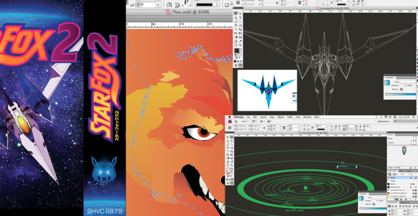Open Spotlight search in the macOS menu bar
The height and width of the screenshot is (216, 418).
click(413, 117)
